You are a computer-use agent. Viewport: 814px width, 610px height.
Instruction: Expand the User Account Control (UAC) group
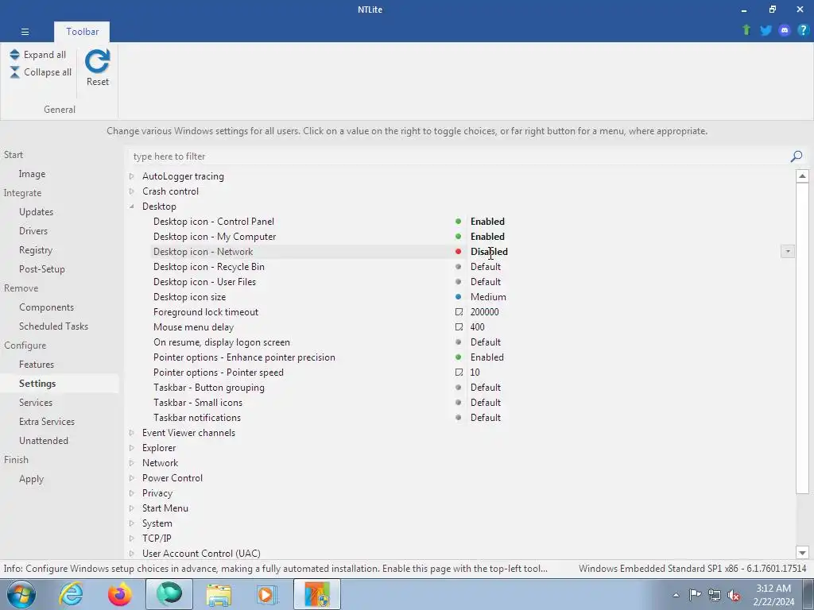point(132,554)
